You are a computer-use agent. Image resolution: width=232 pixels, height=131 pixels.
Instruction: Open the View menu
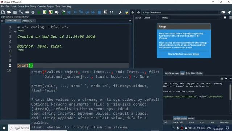pyautogui.click(x=64, y=7)
